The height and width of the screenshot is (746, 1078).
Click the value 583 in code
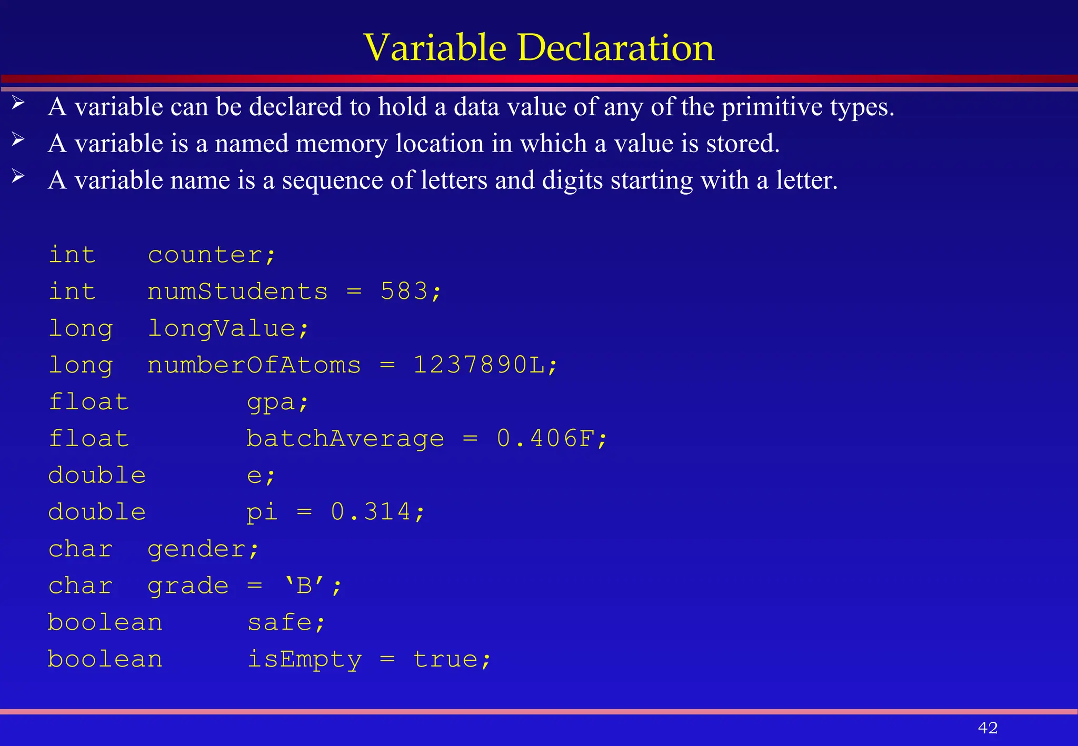click(404, 292)
